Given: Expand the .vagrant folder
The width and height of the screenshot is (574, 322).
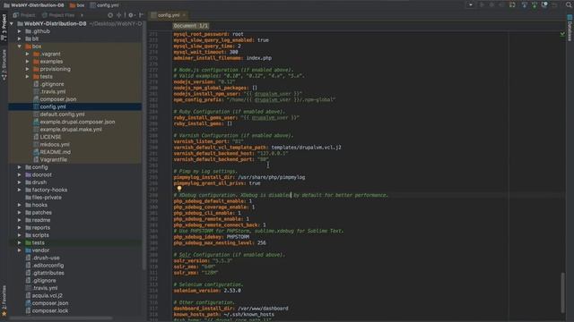Looking at the screenshot, I should pos(27,54).
